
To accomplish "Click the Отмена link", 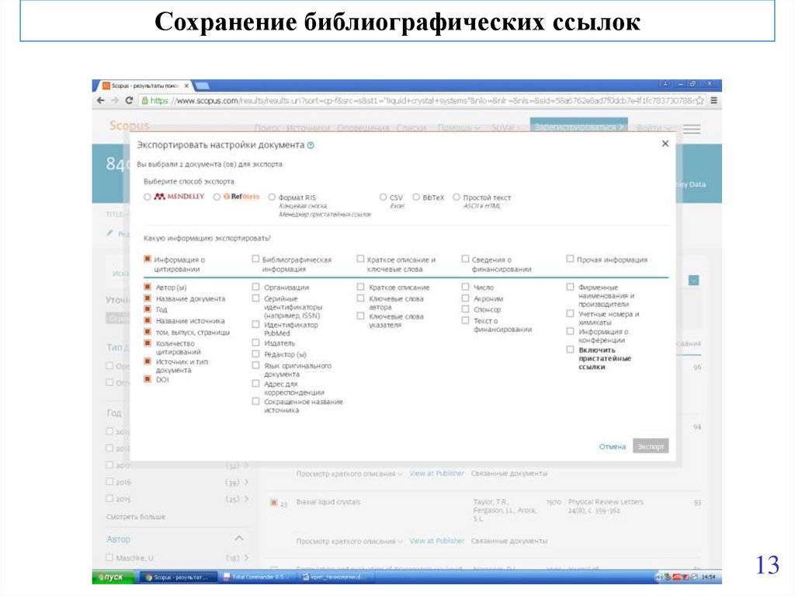I will (612, 447).
